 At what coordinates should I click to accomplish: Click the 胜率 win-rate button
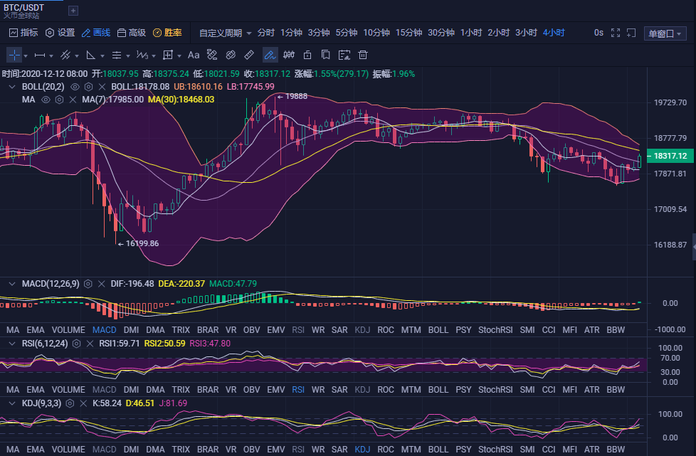(167, 33)
